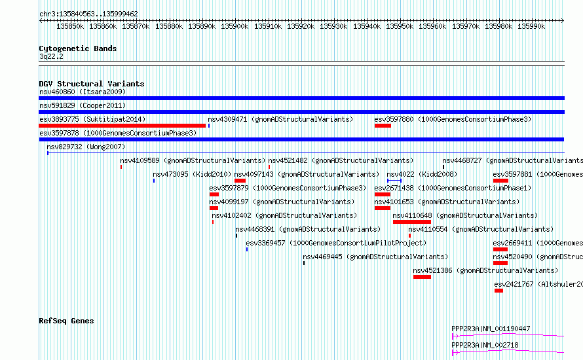Select PPP2R3A|NM_002718 gene label
Screen dimensions: 583x360
coord(485,345)
